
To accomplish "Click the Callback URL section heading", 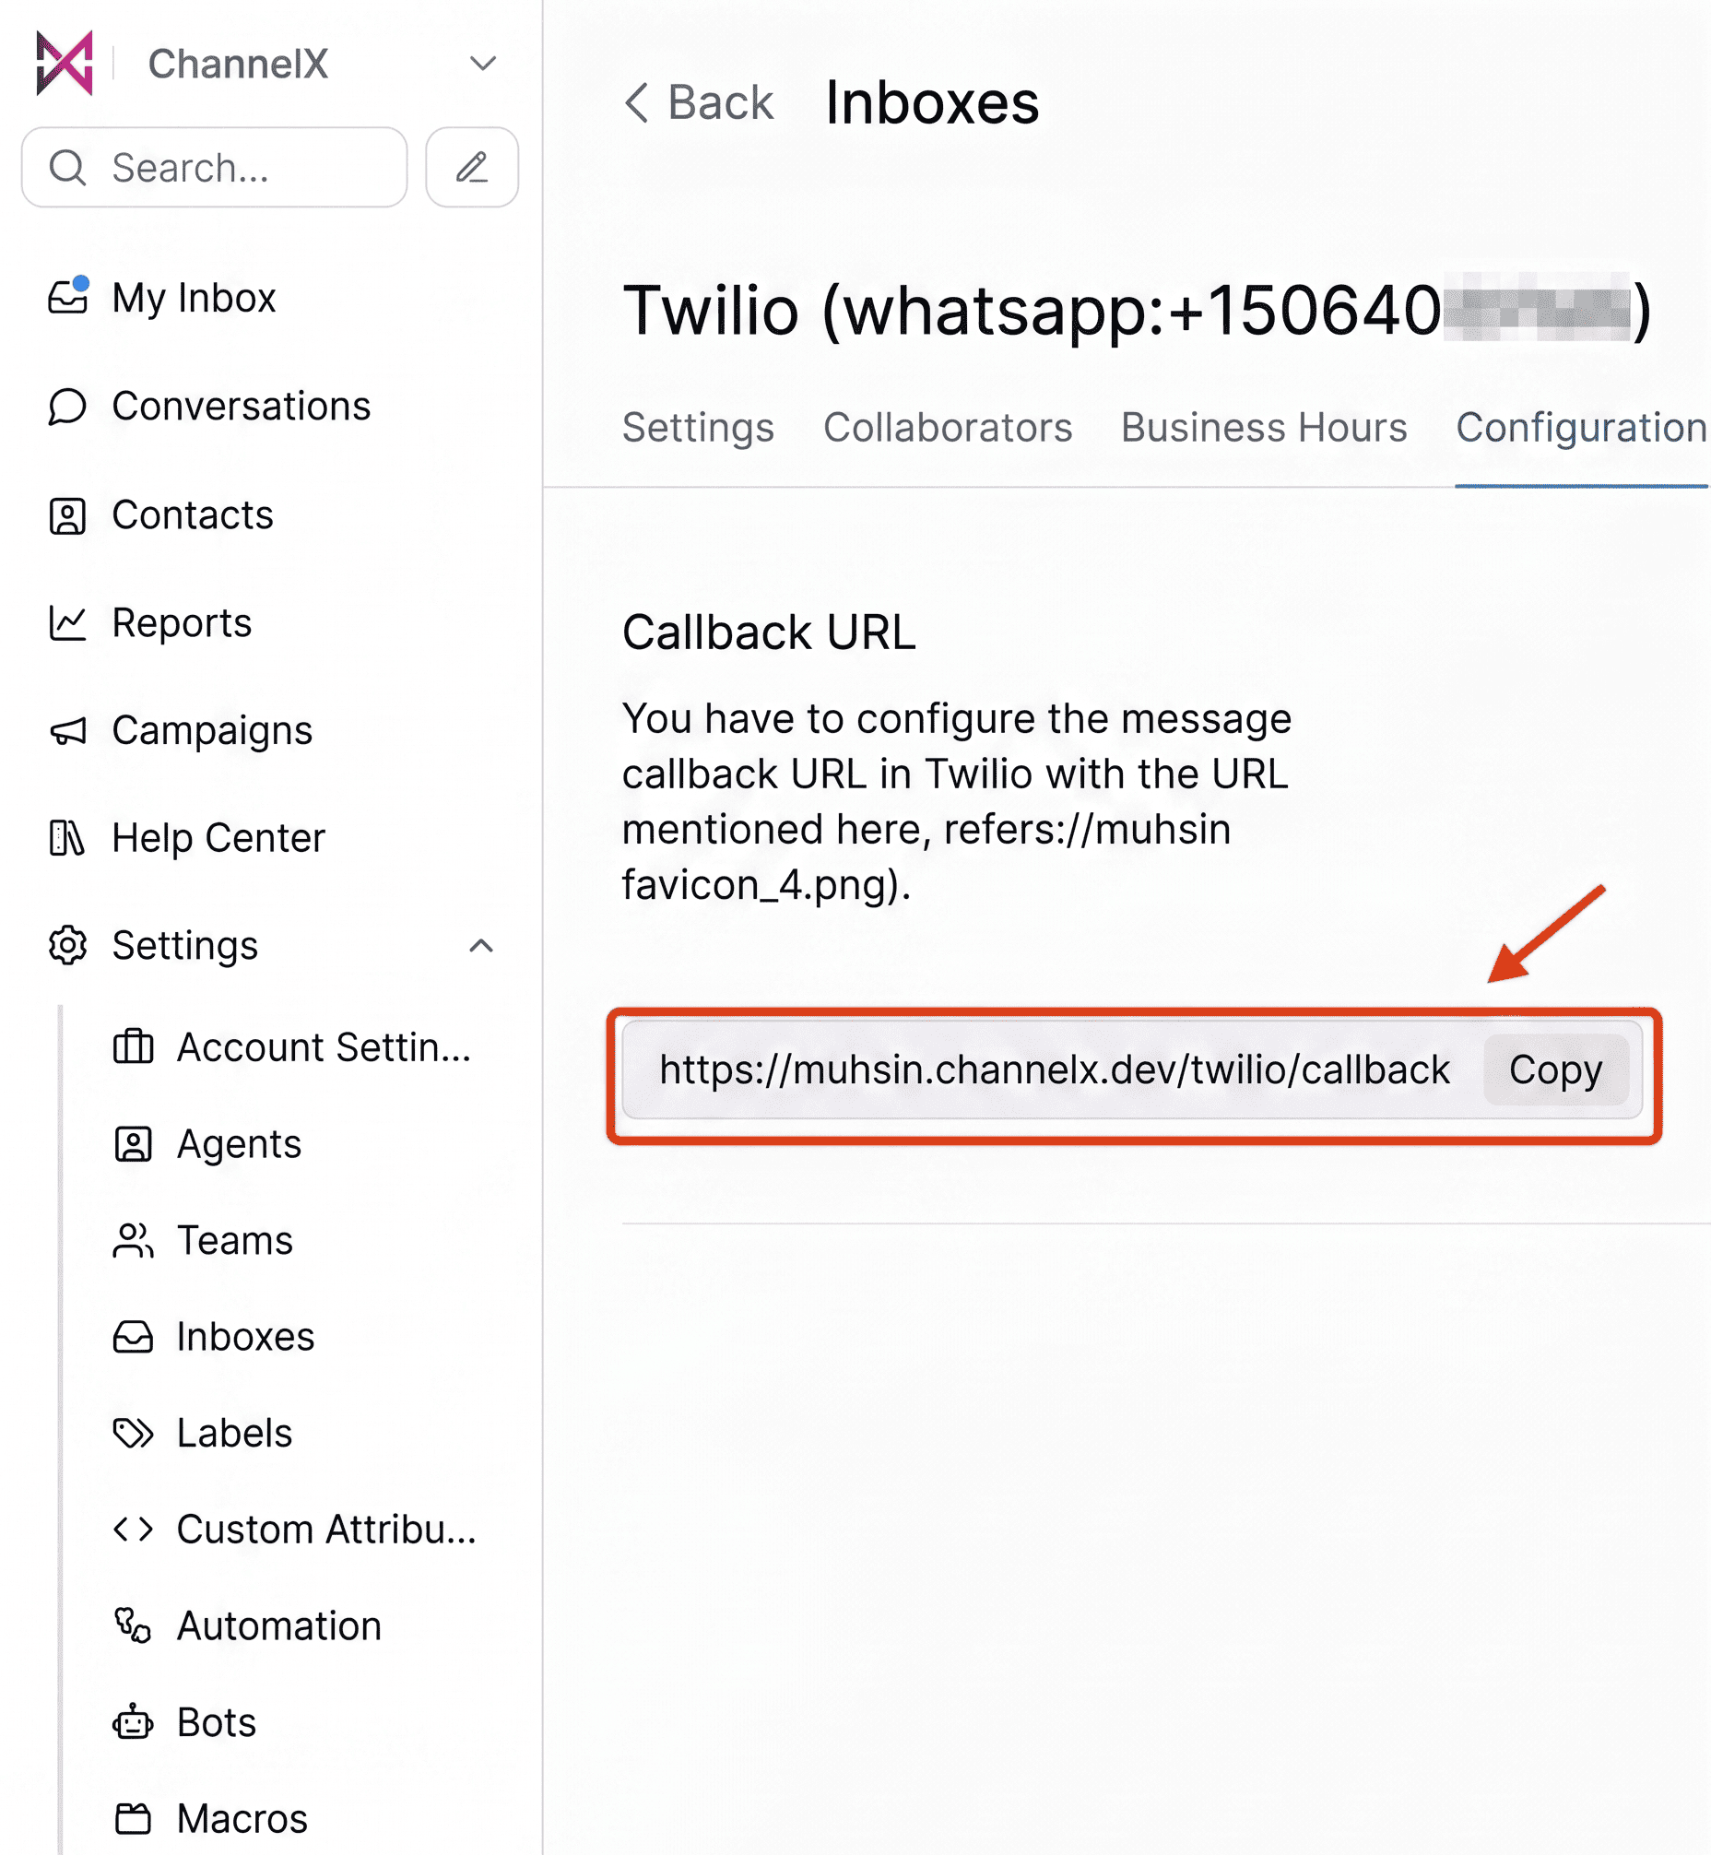I will 769,632.
